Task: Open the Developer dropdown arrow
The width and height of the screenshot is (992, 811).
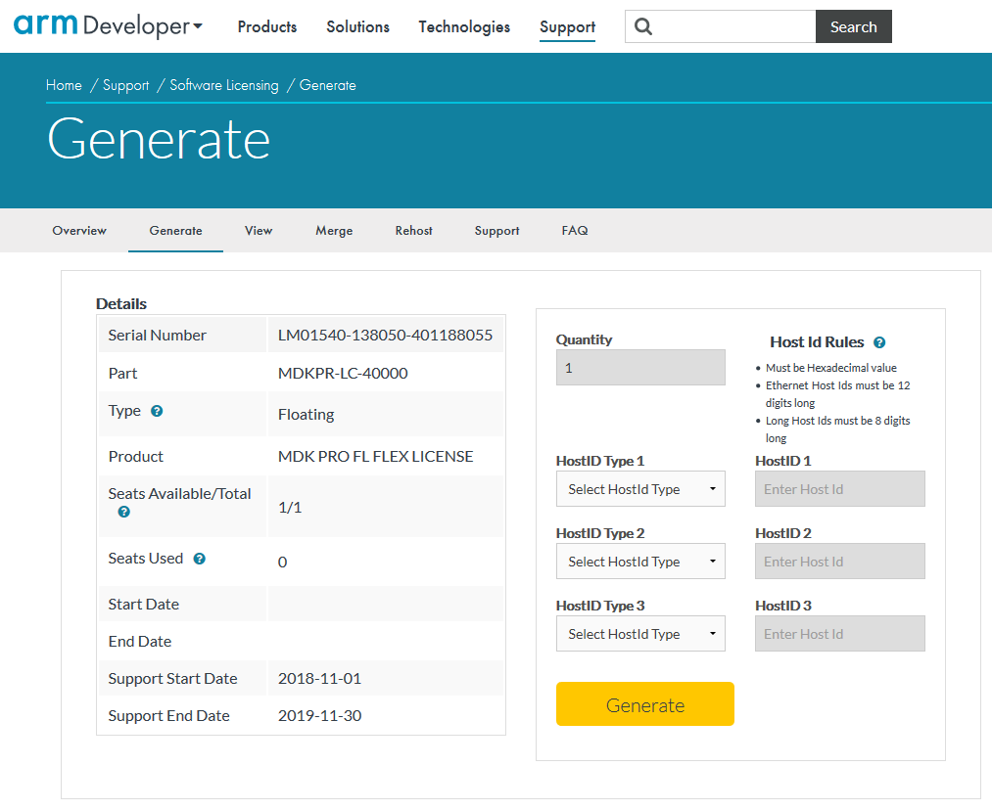Action: tap(198, 25)
